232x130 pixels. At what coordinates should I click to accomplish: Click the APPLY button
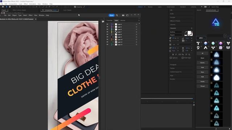coord(201,38)
